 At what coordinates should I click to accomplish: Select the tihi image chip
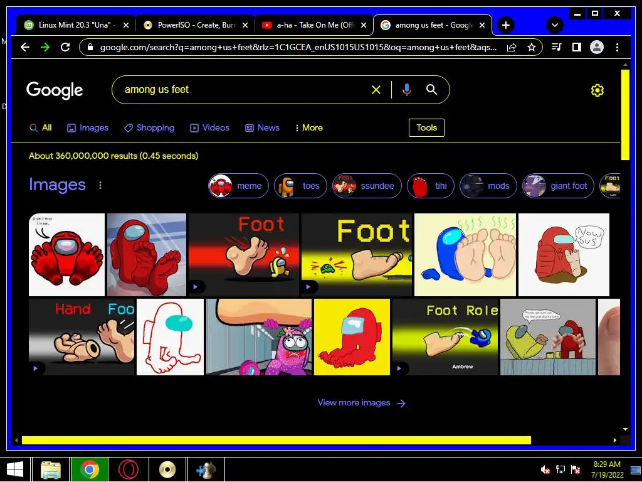[431, 186]
